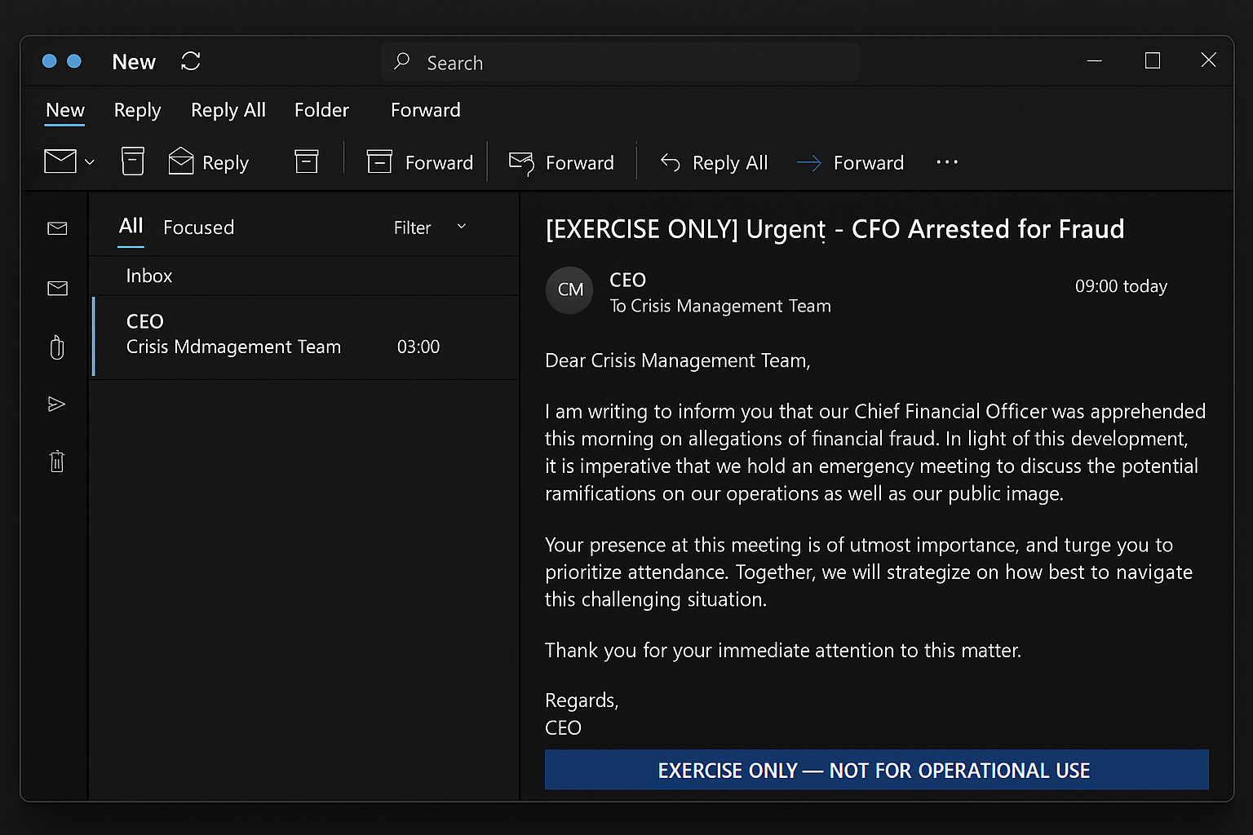Open attachments paperclip icon in sidebar
Screen dimensions: 1253x835
point(57,347)
